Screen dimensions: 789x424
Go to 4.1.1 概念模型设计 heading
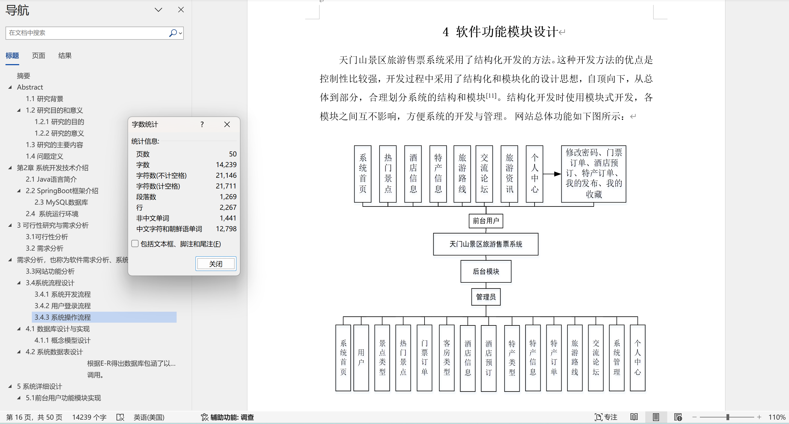point(63,340)
